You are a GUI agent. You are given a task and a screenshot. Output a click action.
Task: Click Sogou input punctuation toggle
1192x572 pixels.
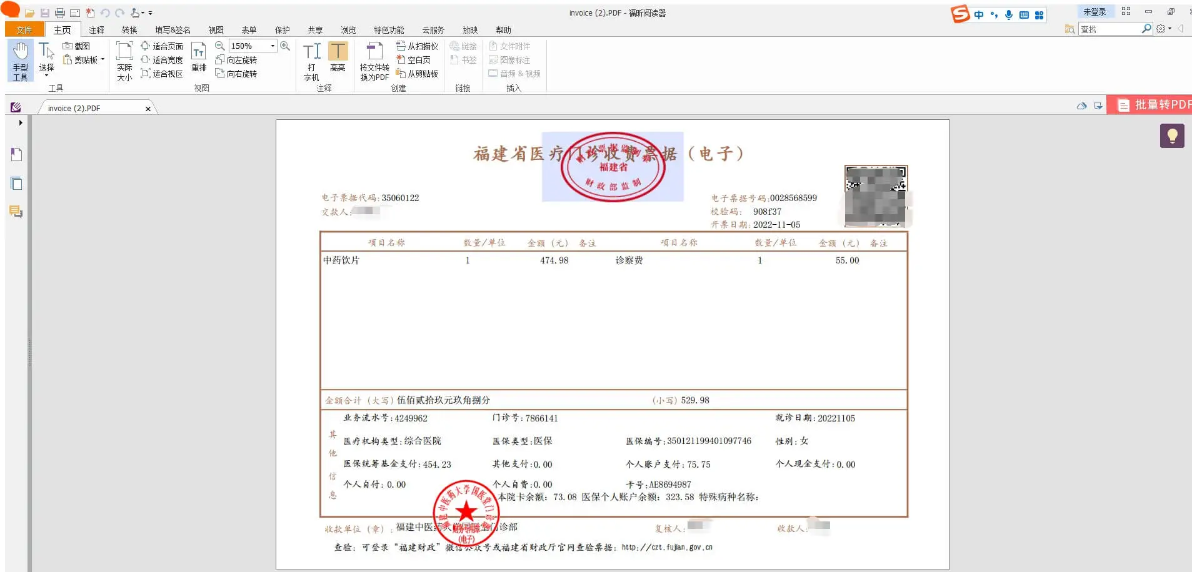[x=994, y=15]
